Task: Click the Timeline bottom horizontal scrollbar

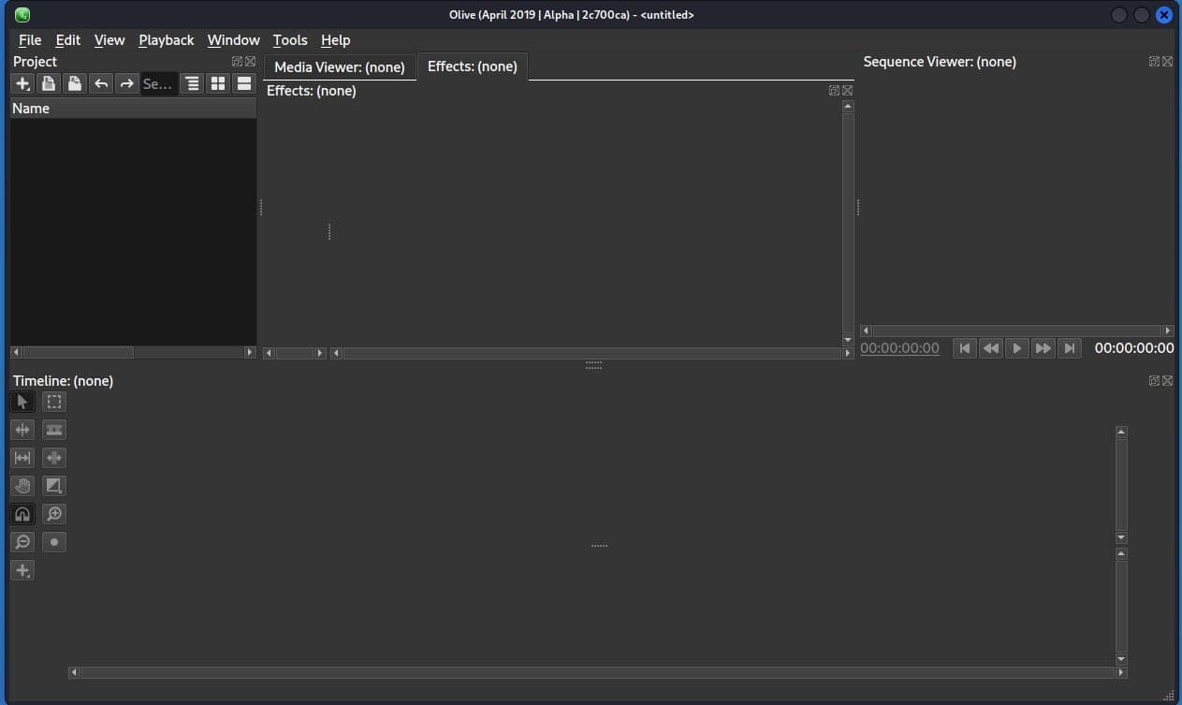Action: point(598,672)
